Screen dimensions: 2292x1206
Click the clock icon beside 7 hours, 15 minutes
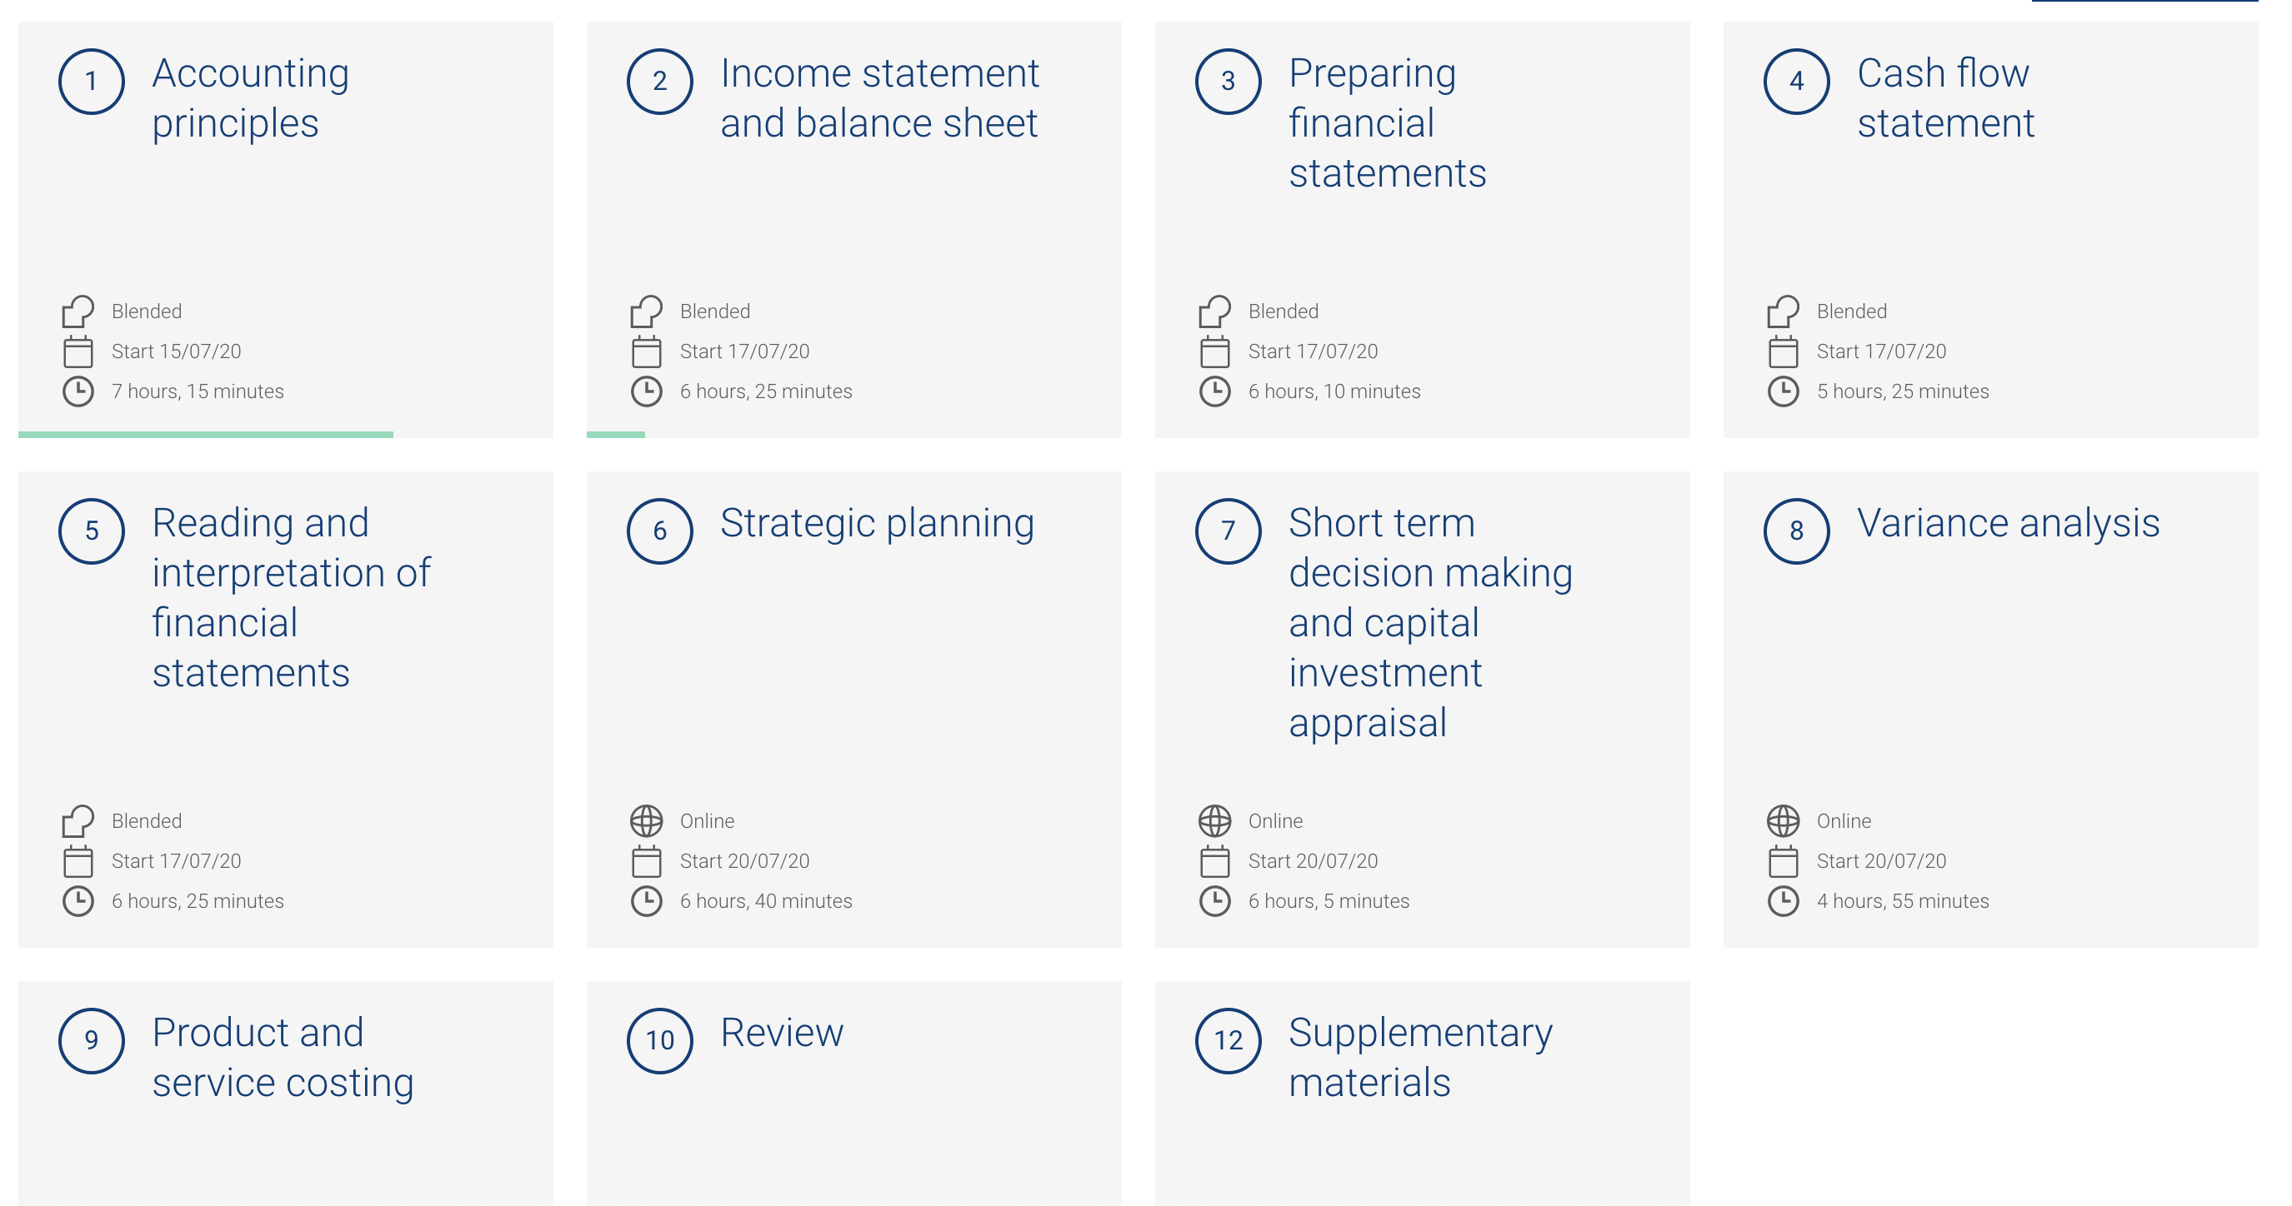coord(78,391)
